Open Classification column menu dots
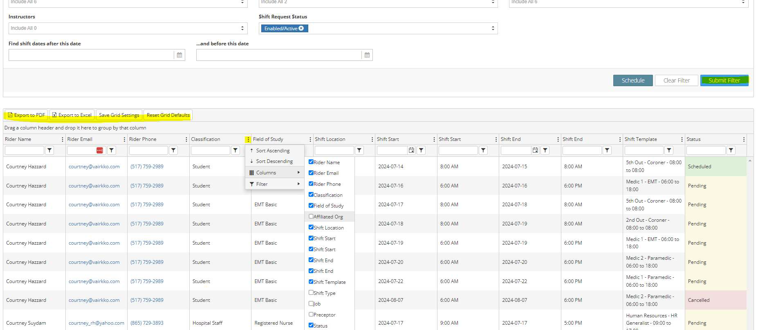Screen dimensions: 758x330 click(x=248, y=139)
